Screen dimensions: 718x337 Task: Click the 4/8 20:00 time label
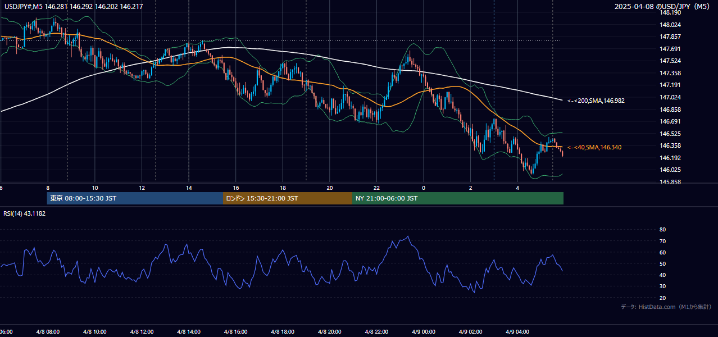point(329,331)
